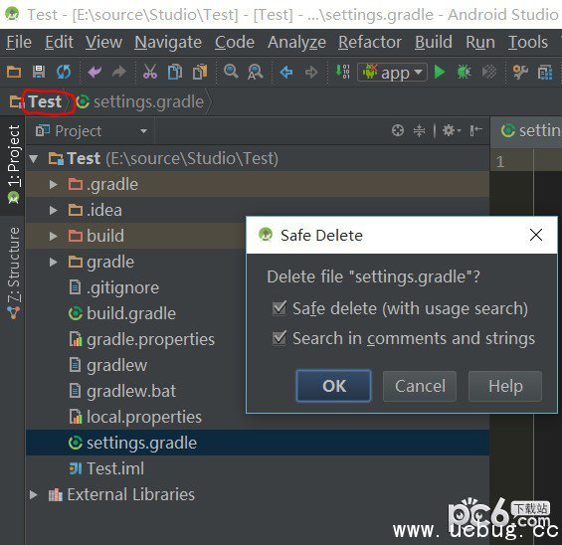Image resolution: width=562 pixels, height=545 pixels.
Task: Confirm deletion with OK button
Action: point(333,386)
